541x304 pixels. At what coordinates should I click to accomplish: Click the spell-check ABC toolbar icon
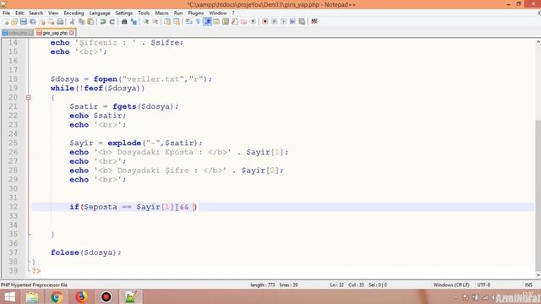[314, 22]
